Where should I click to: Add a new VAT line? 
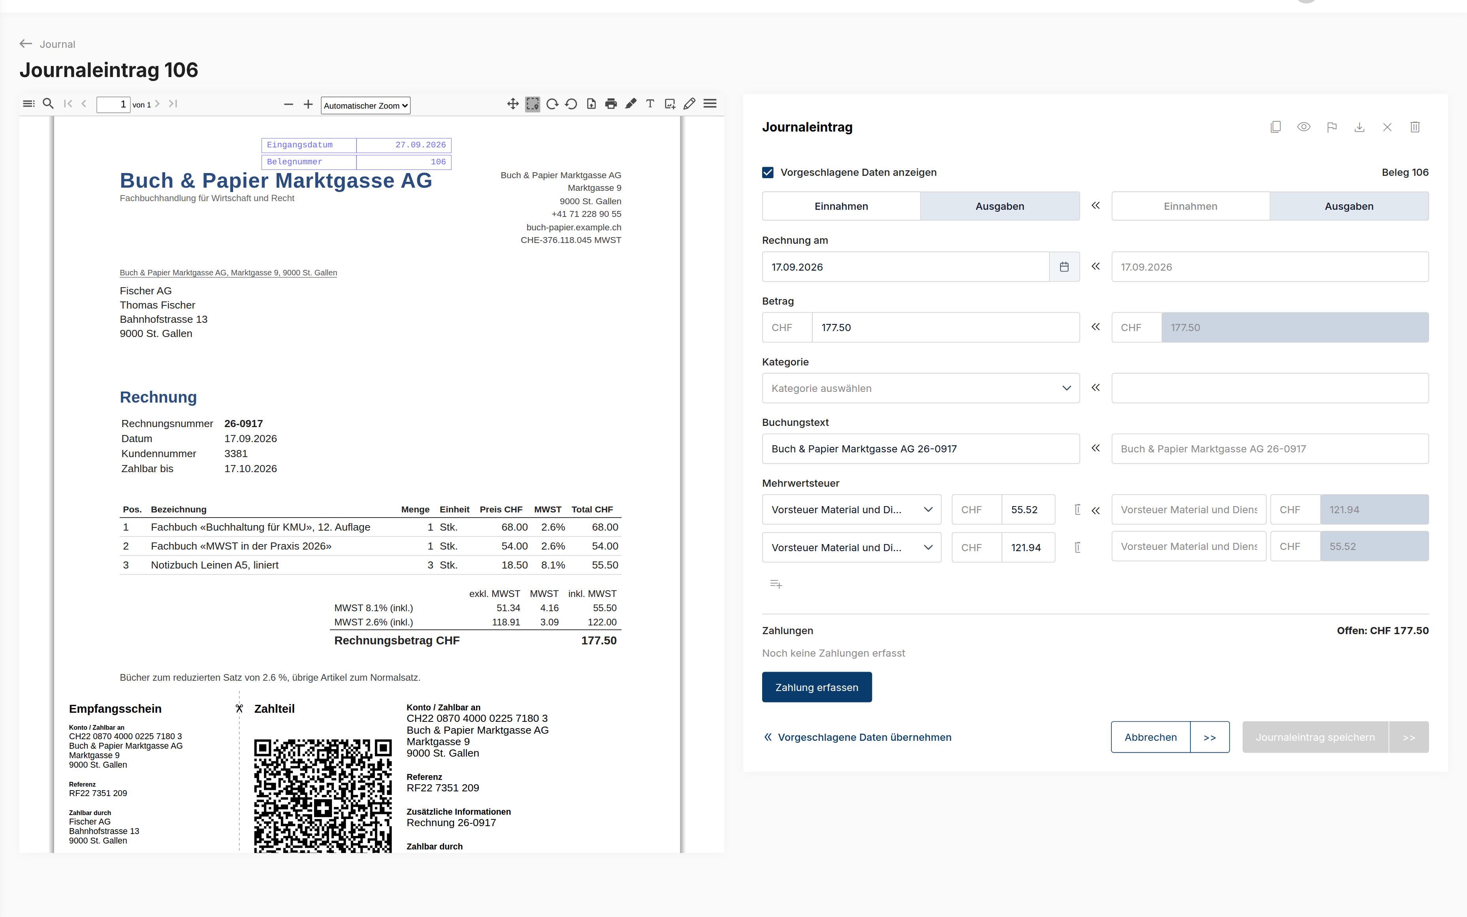(x=776, y=584)
